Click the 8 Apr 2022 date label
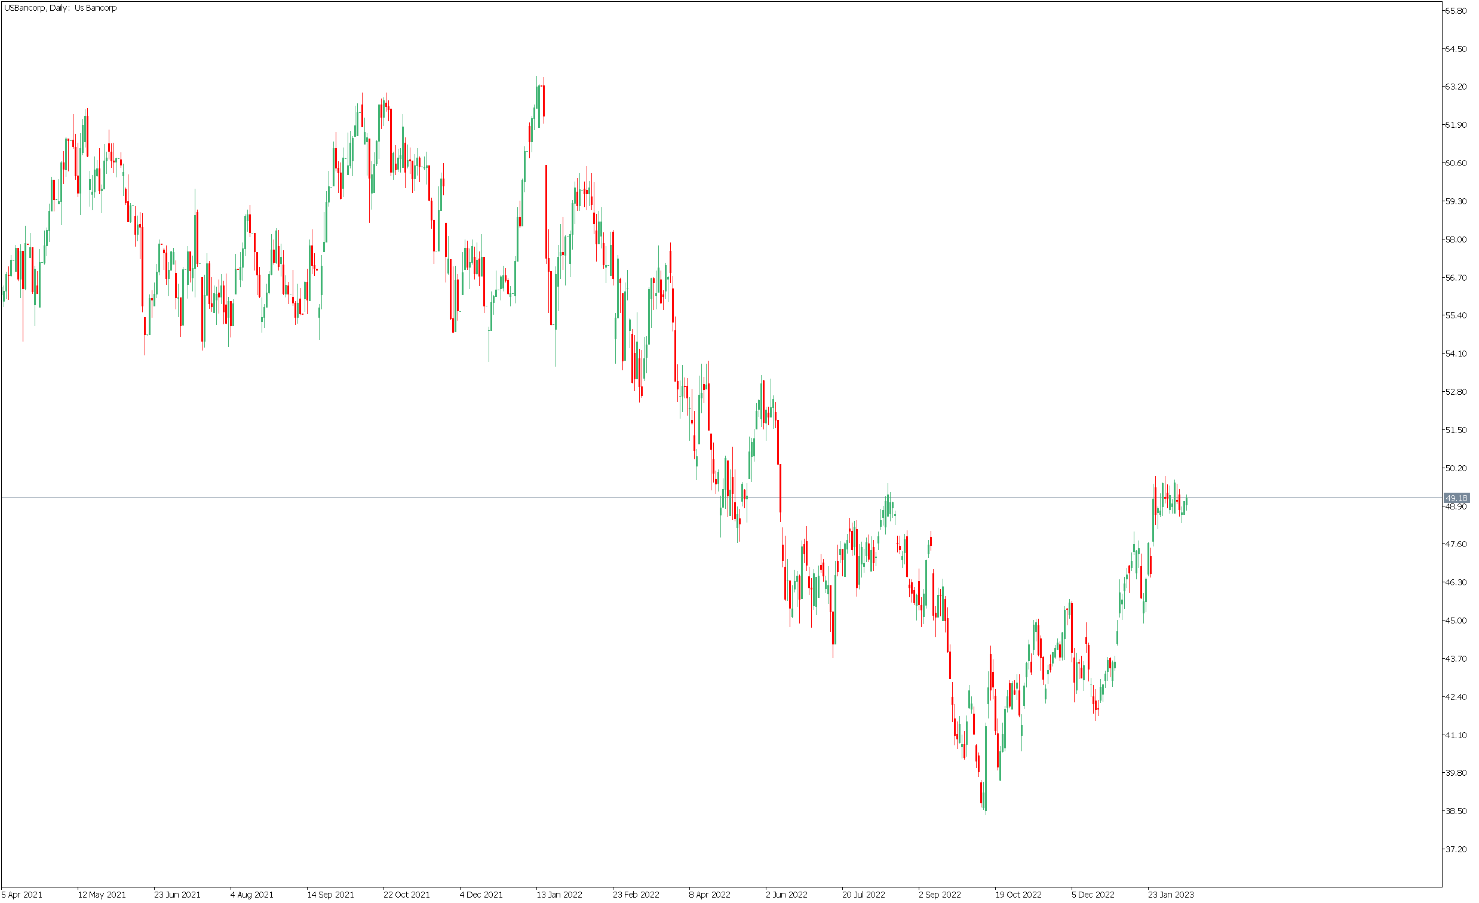 (711, 896)
